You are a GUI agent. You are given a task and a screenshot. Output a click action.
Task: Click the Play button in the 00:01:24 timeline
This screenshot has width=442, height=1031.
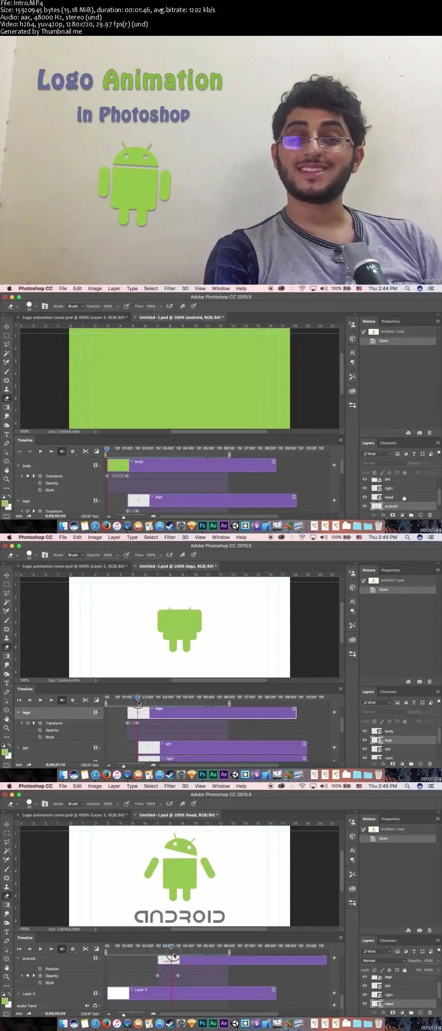40,949
